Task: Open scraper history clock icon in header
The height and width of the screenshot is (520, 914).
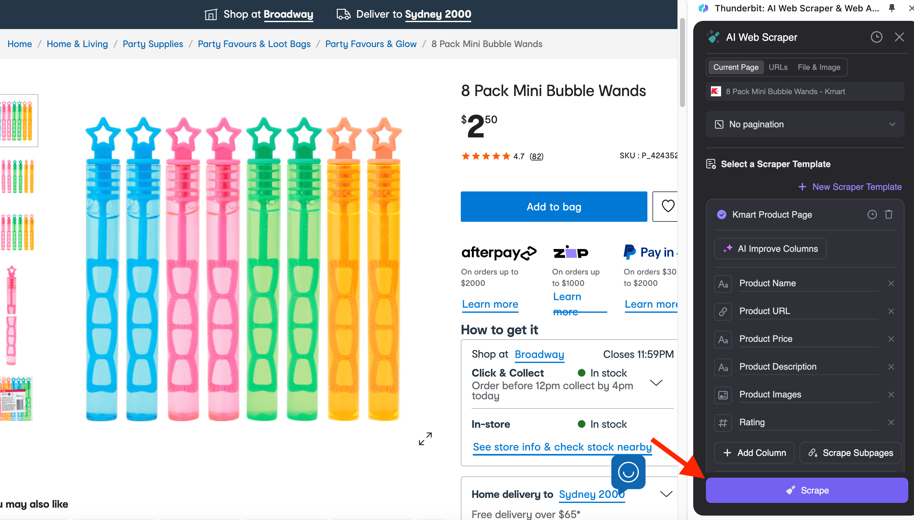Action: click(x=876, y=37)
